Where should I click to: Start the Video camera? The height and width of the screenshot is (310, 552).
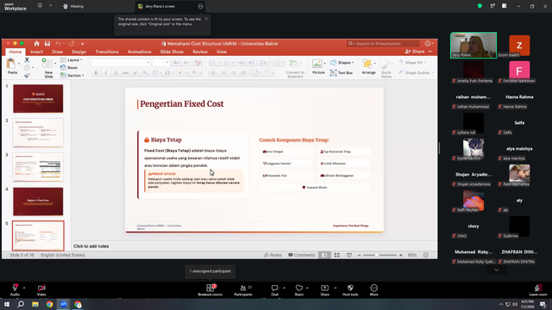click(41, 288)
